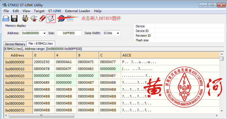The height and width of the screenshot is (119, 227).
Task: Select cell value 0800048B
Action: pos(110,83)
